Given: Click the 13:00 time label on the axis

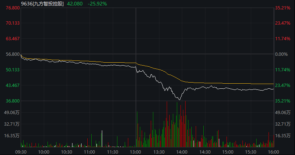Looking at the screenshot, I should (136, 151).
